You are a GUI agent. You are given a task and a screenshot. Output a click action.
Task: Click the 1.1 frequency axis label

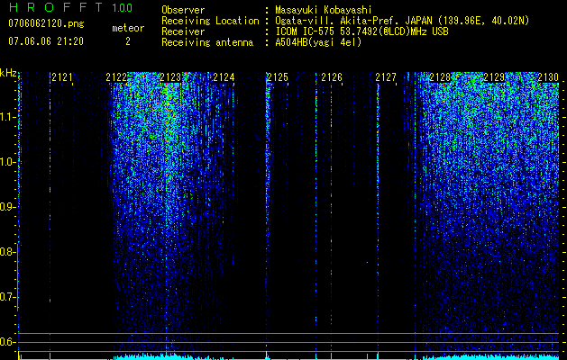pyautogui.click(x=7, y=117)
